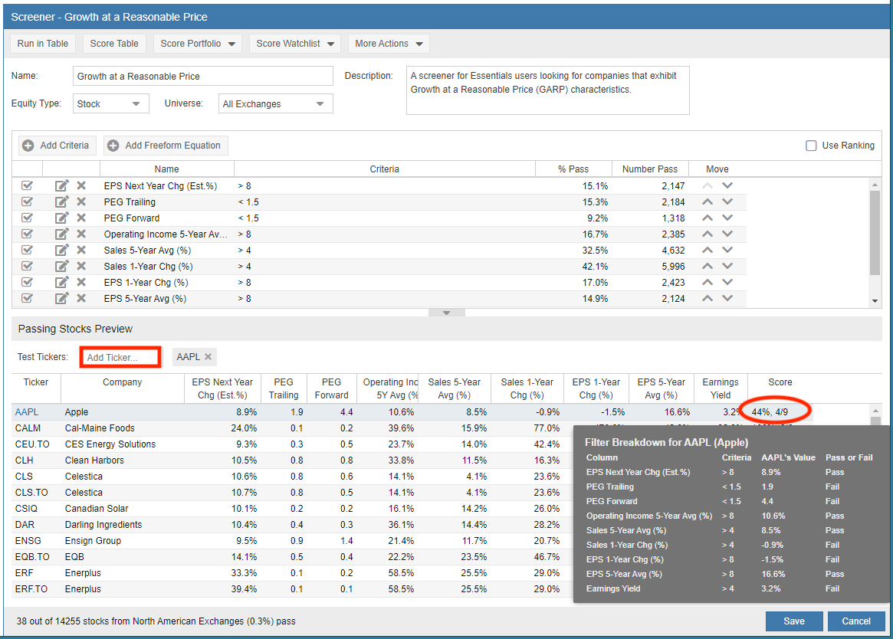
Task: Delete the PEG Forward criterion
Action: [x=81, y=218]
